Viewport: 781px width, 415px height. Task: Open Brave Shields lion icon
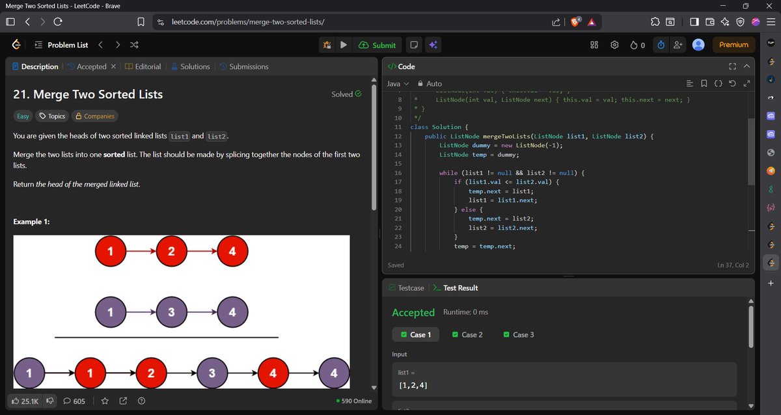point(576,21)
